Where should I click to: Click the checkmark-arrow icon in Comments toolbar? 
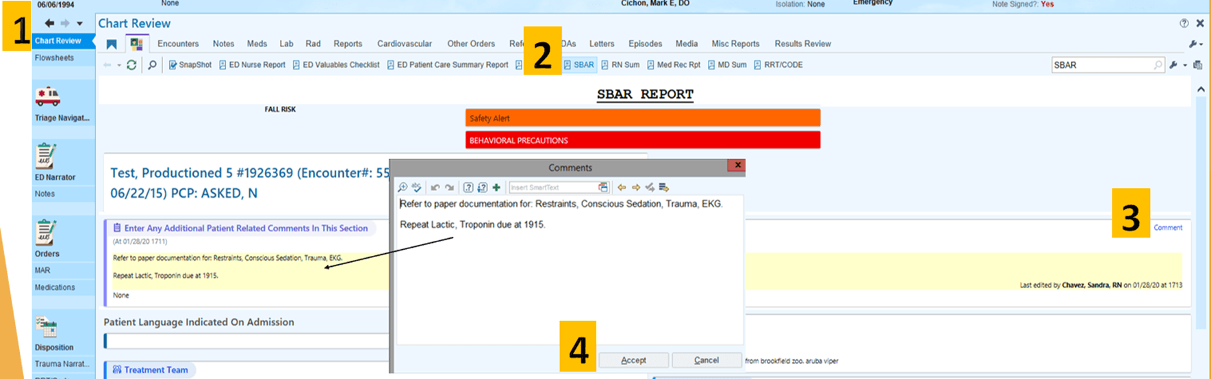coord(650,187)
